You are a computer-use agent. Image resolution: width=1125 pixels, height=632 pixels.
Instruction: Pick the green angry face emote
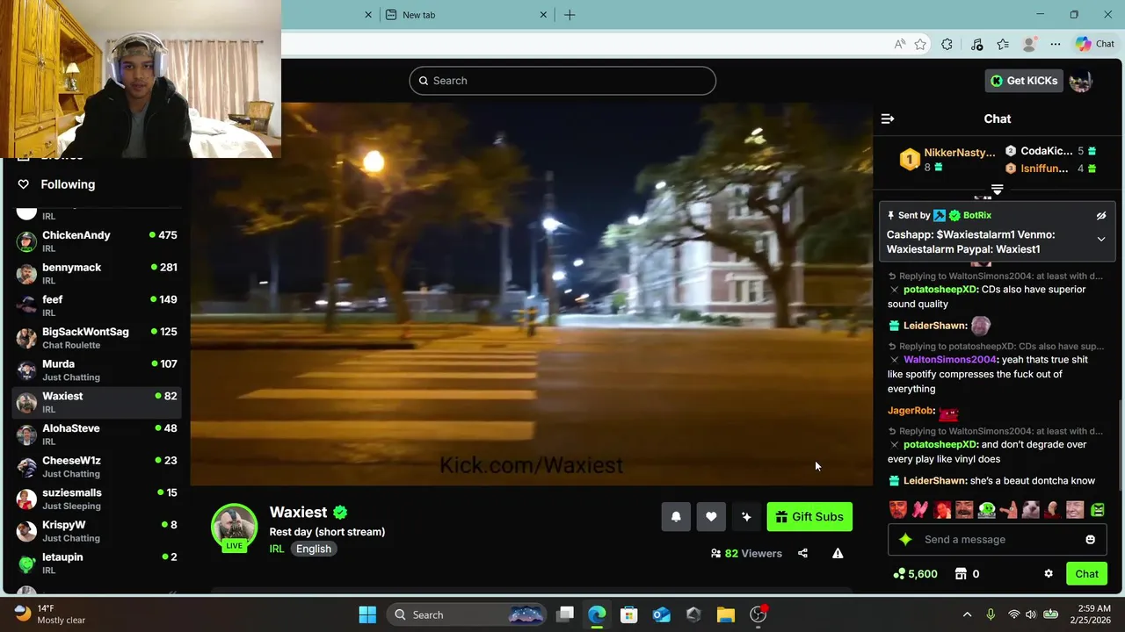coord(1098,509)
